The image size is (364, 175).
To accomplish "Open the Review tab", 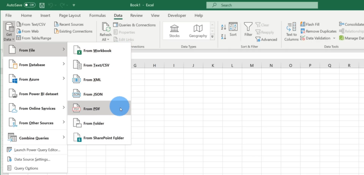I will tap(136, 16).
